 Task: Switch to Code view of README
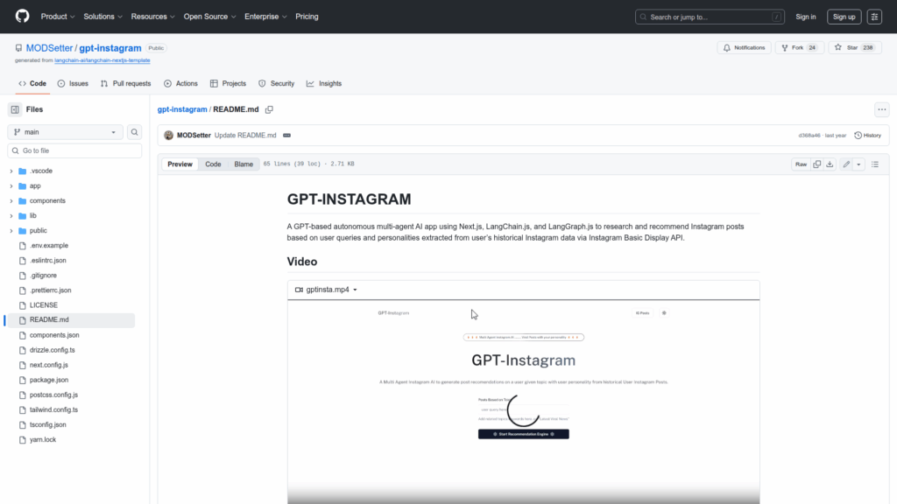coord(213,164)
